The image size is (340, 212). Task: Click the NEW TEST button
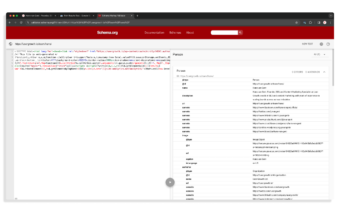(x=307, y=44)
